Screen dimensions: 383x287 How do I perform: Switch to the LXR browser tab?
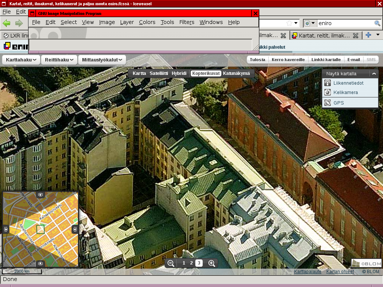(x=15, y=36)
